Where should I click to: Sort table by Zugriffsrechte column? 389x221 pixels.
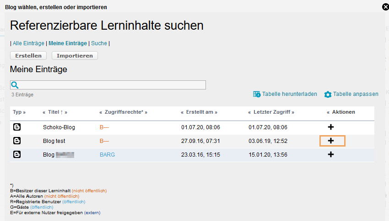[124, 112]
